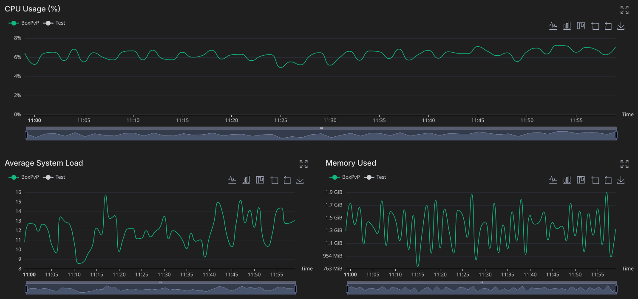Save the CPU Usage chart as an image
The width and height of the screenshot is (638, 299).
tap(621, 25)
